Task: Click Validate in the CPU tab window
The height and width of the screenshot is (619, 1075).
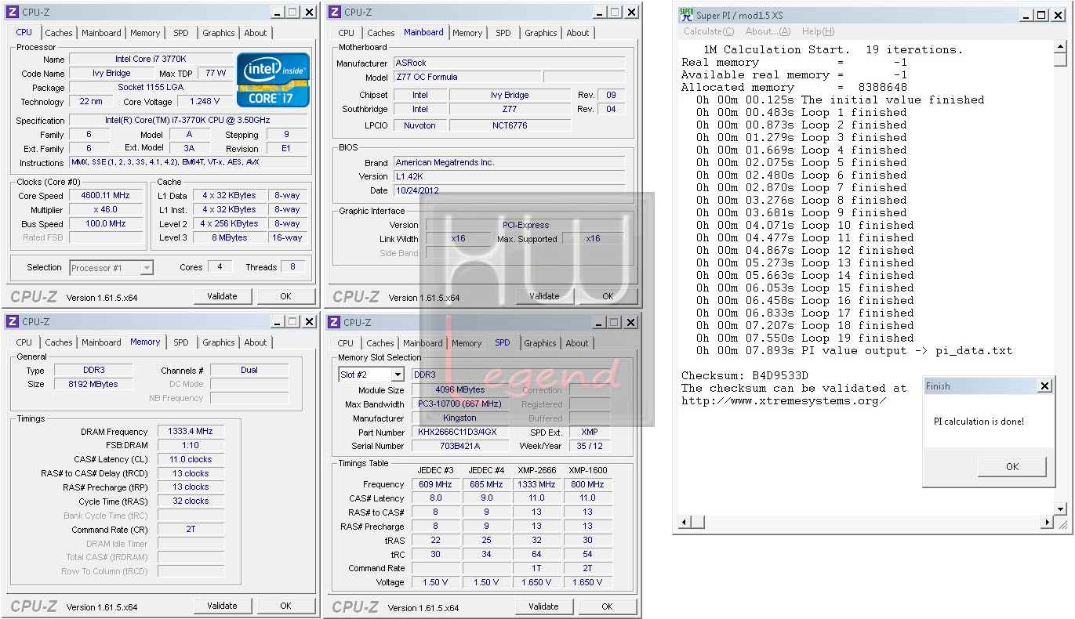Action: 222,296
